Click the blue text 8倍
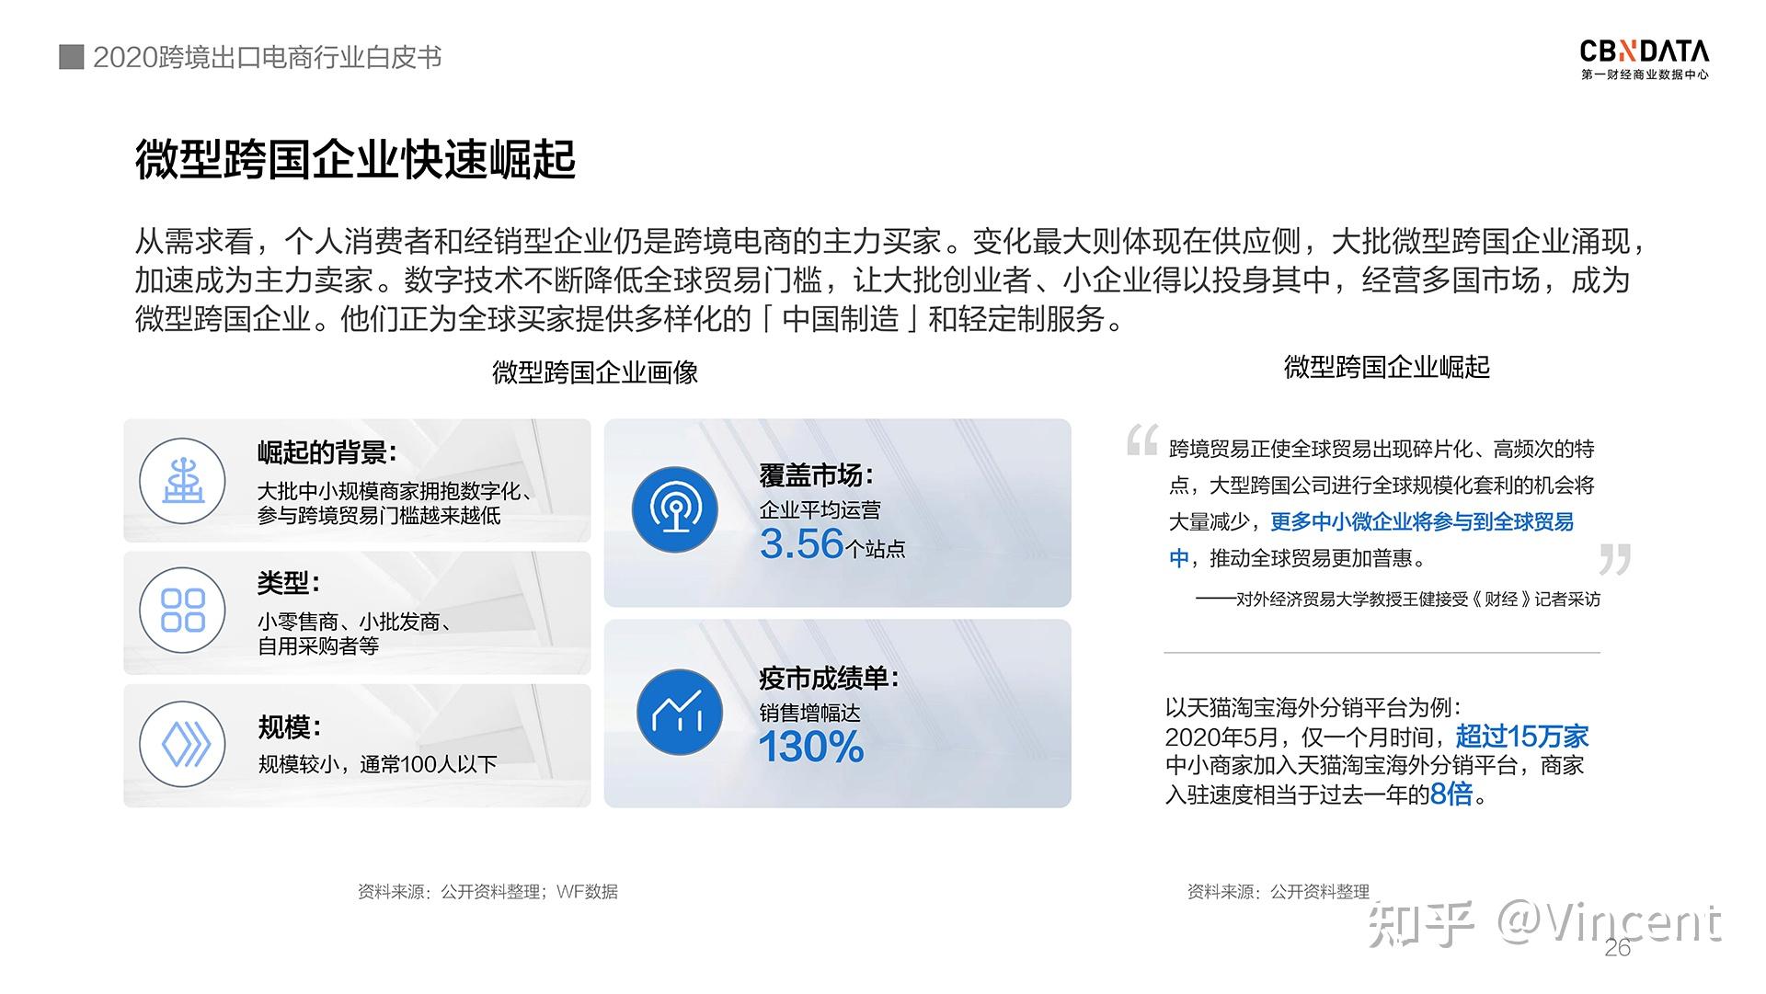Viewport: 1766px width, 994px height. (x=1451, y=794)
